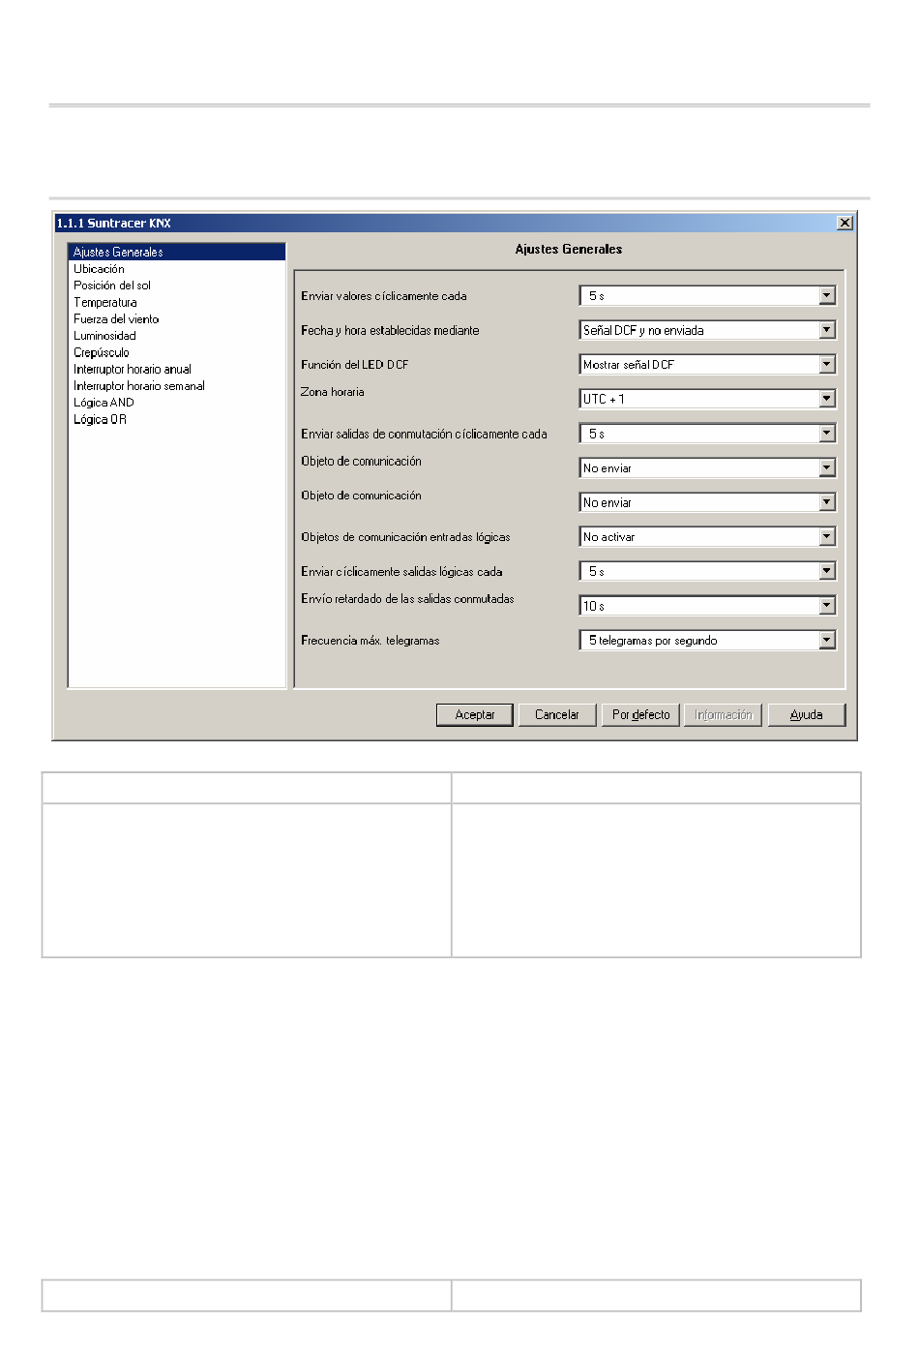Screen dimensions: 919x1353
Task: Open second Objeto de comunicación No enviar field
Action: coord(707,502)
